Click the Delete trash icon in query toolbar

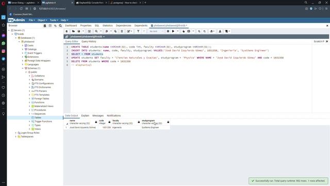(x=122, y=31)
